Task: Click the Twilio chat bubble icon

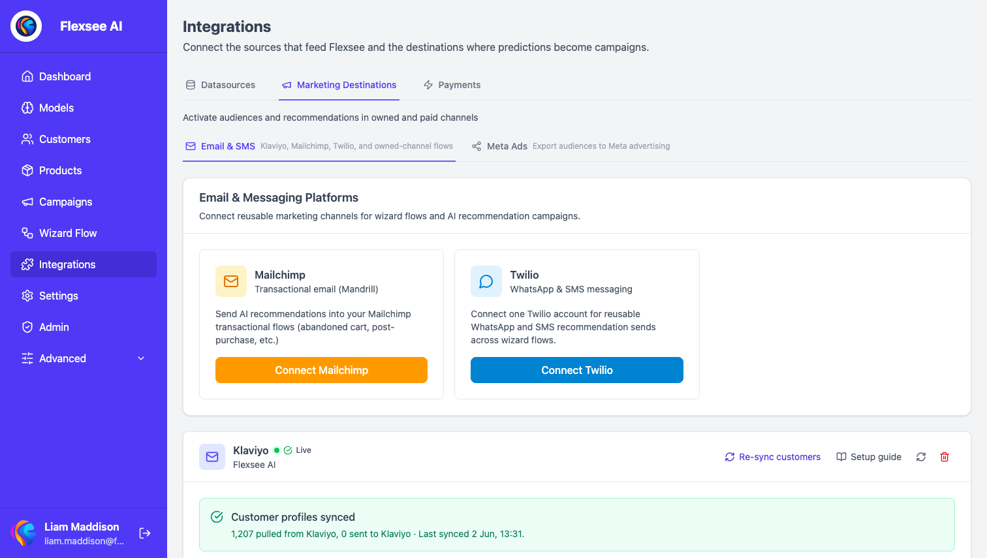Action: point(486,281)
